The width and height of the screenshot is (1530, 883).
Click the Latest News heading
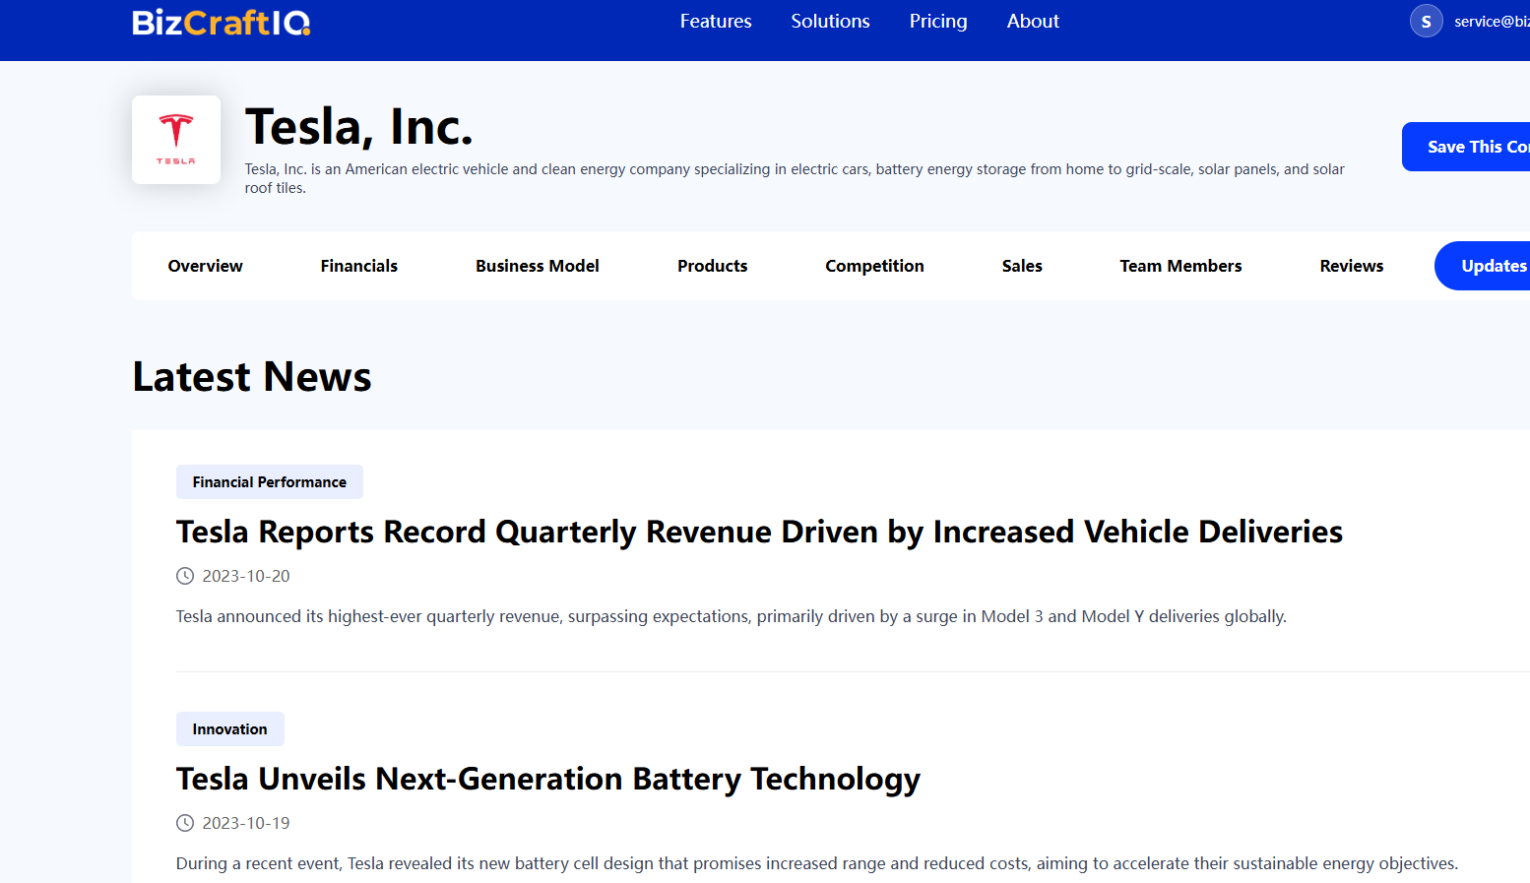[252, 377]
